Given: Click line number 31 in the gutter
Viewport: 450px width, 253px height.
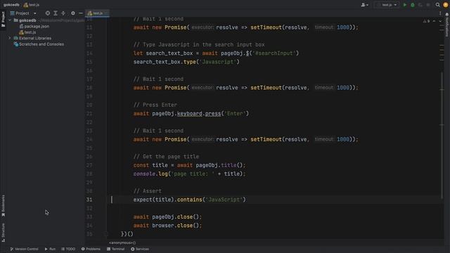Looking at the screenshot, I should (x=89, y=200).
